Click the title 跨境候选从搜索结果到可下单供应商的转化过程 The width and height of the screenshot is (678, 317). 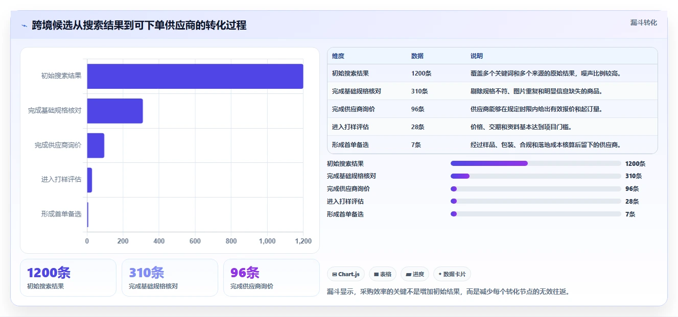pyautogui.click(x=139, y=26)
